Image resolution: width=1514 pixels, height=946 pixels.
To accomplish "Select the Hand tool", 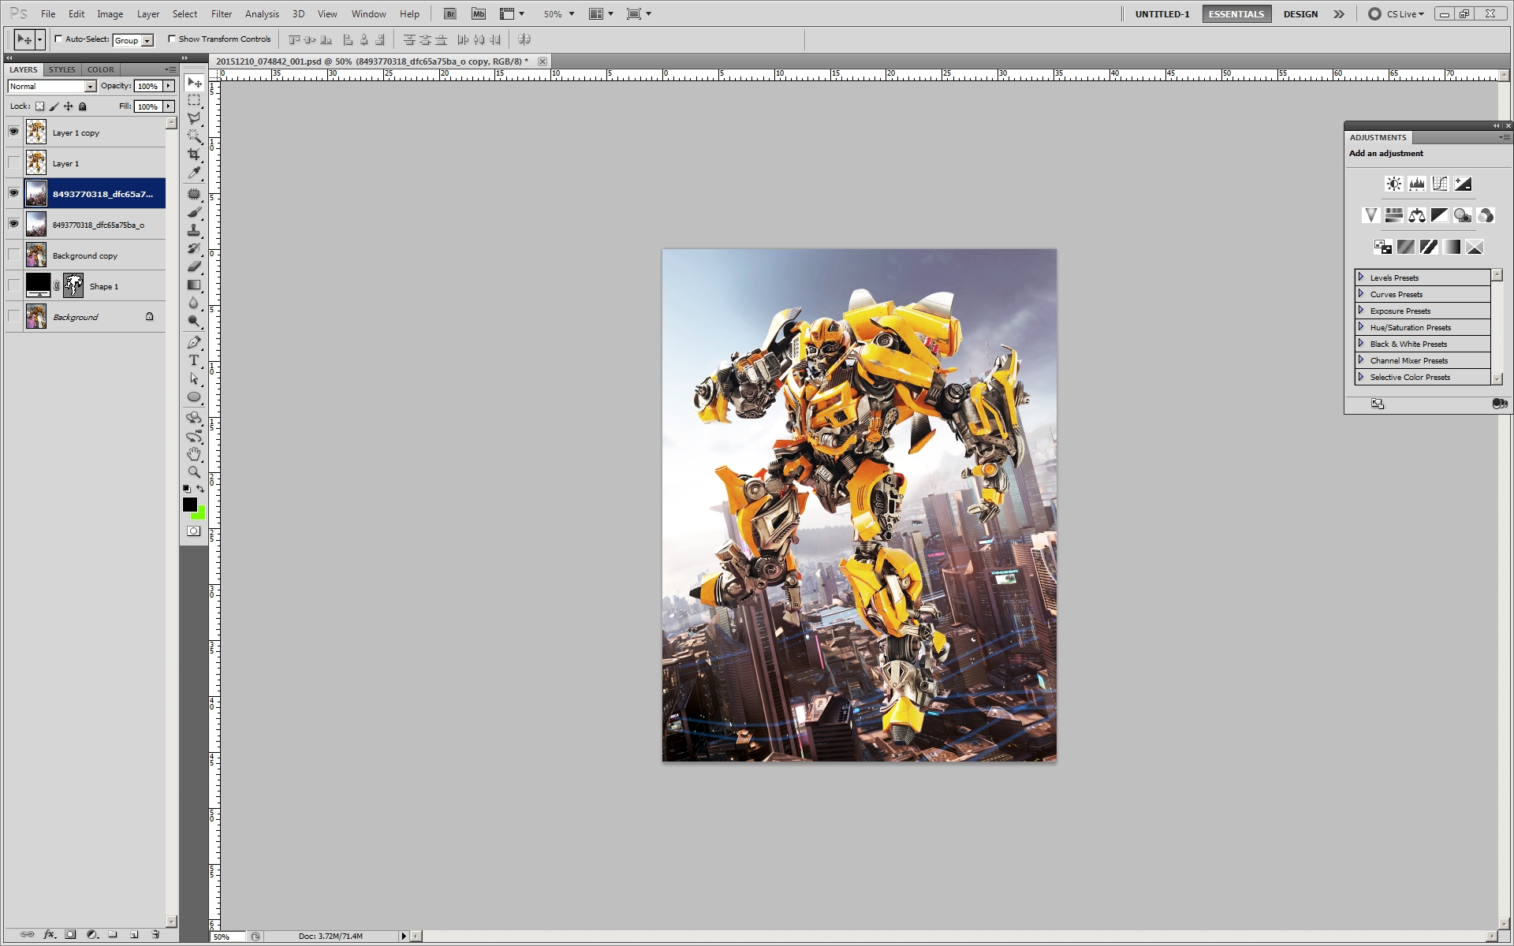I will (x=194, y=454).
